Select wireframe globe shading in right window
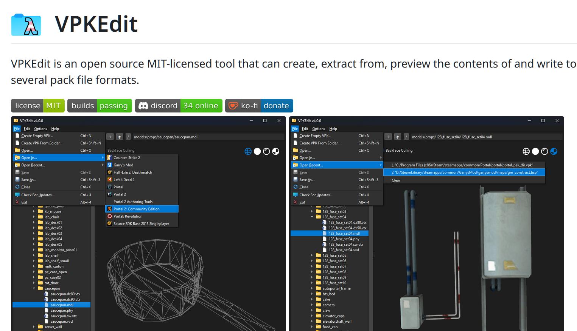 (x=526, y=151)
